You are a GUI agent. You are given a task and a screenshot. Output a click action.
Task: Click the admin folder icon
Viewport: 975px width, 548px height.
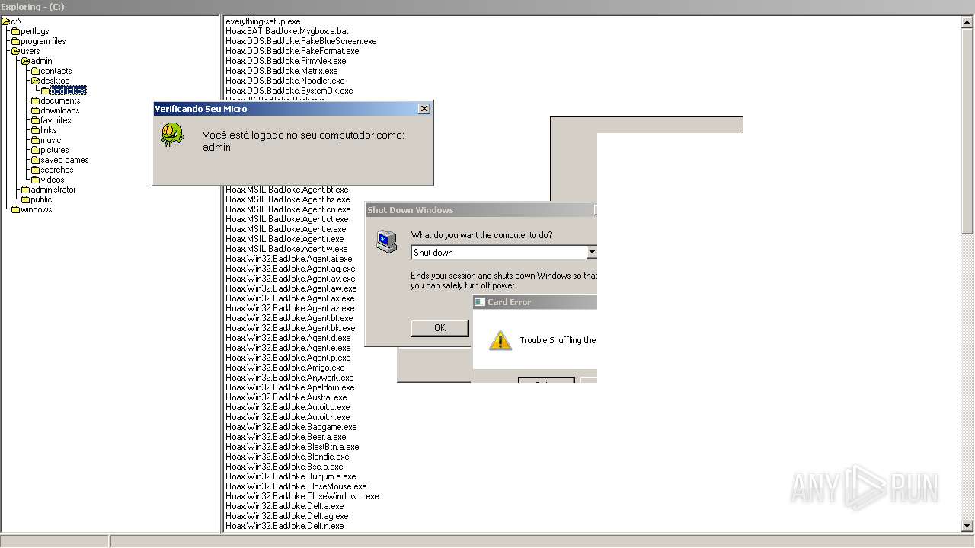pos(25,61)
